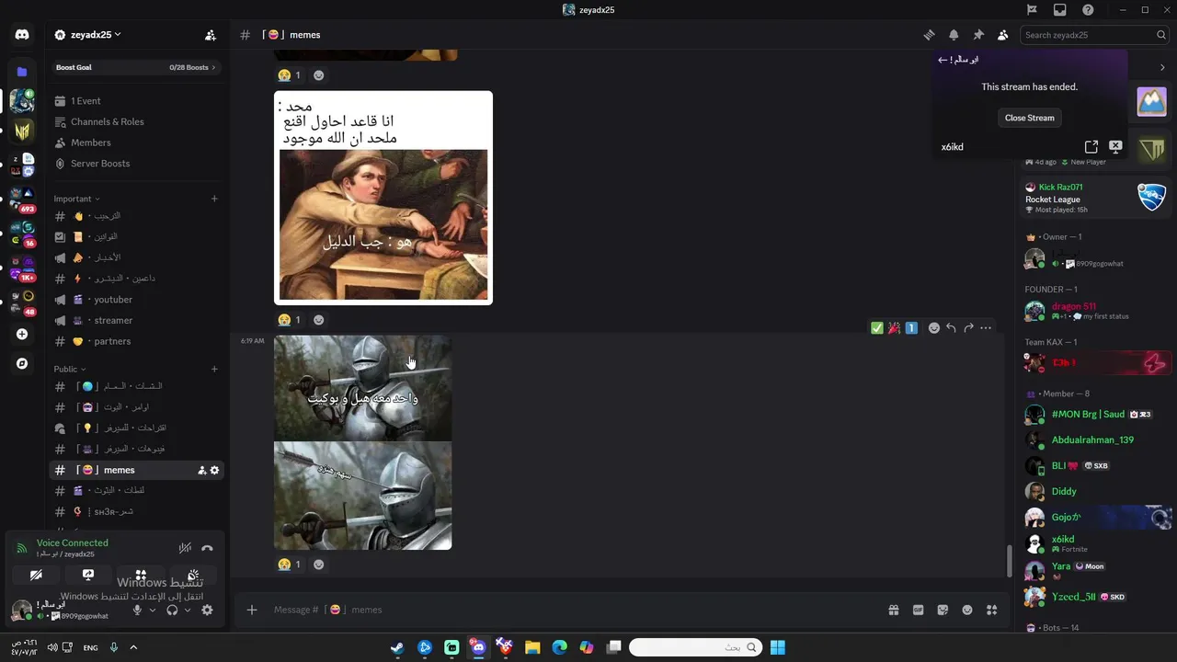Image resolution: width=1177 pixels, height=662 pixels.
Task: Edit memes channel settings gear
Action: click(x=215, y=471)
